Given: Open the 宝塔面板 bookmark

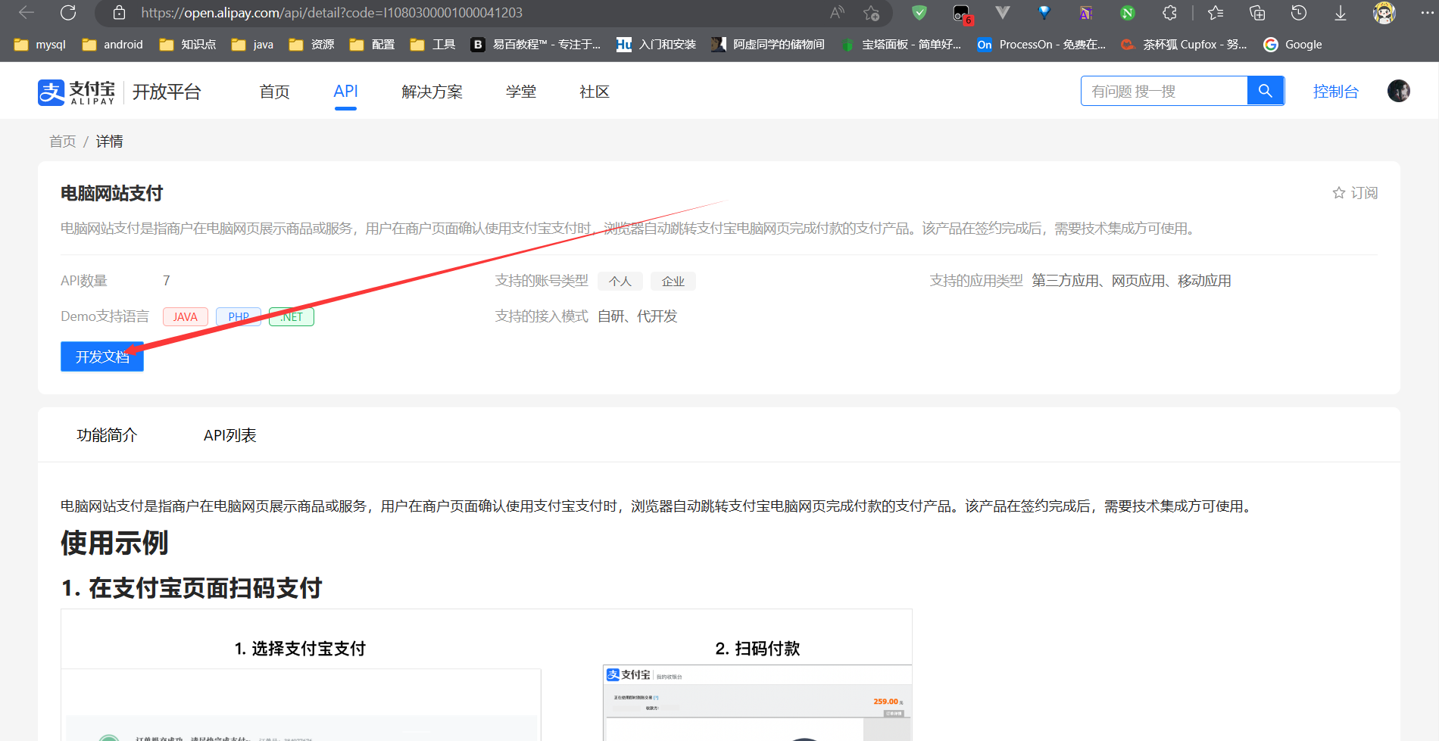Looking at the screenshot, I should point(901,45).
